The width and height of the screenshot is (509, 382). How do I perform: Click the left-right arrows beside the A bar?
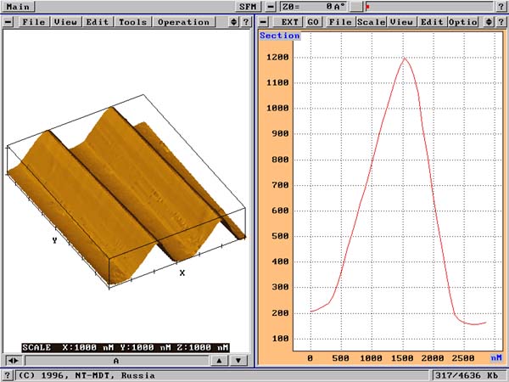point(13,361)
